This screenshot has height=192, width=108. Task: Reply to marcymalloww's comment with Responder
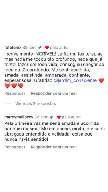(15, 147)
